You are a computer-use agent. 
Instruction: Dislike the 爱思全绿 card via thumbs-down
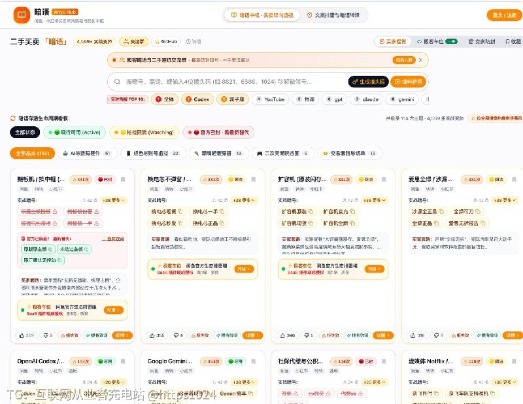439,335
